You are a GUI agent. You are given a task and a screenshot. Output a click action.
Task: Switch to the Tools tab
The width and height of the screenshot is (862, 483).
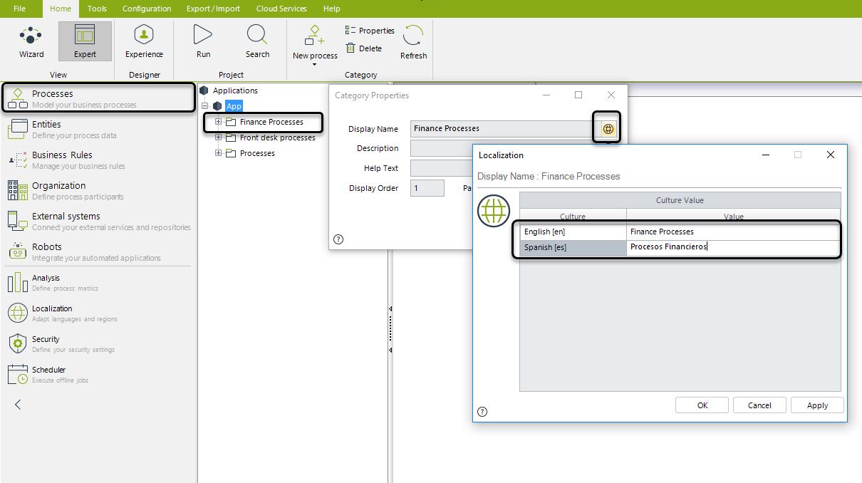(x=97, y=9)
